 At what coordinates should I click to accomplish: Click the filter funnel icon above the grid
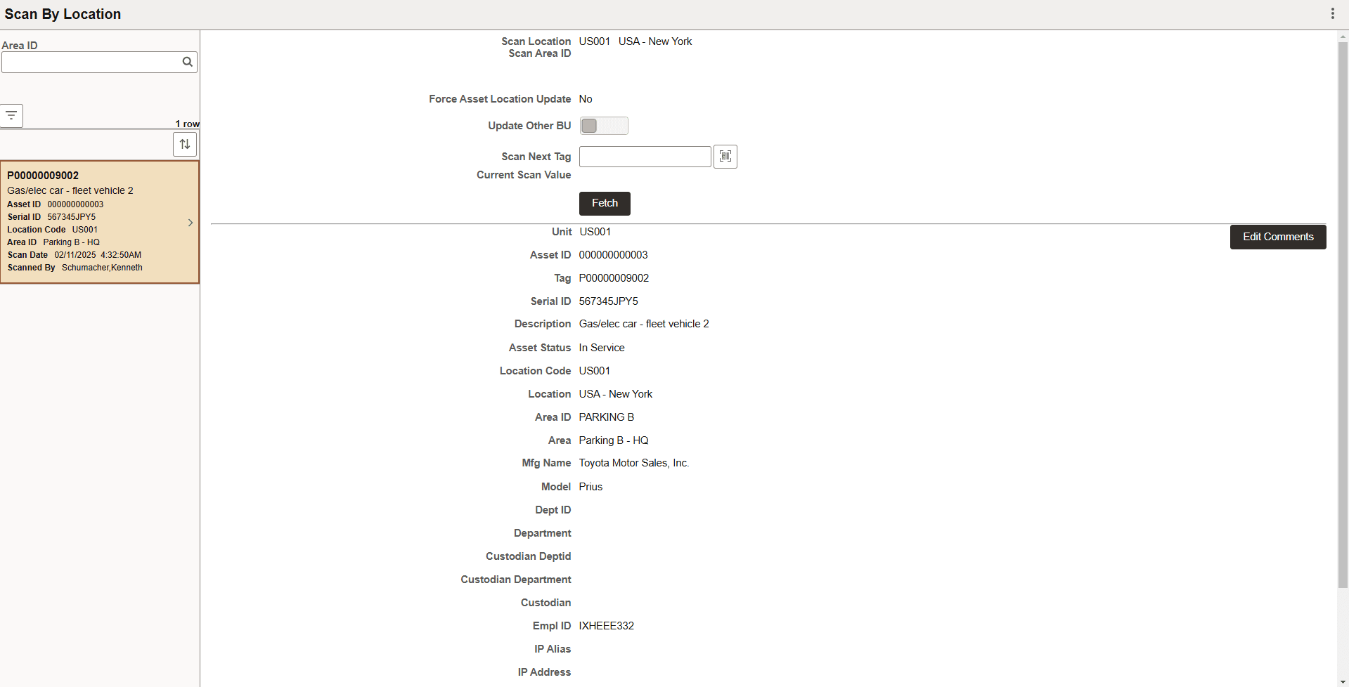coord(11,115)
